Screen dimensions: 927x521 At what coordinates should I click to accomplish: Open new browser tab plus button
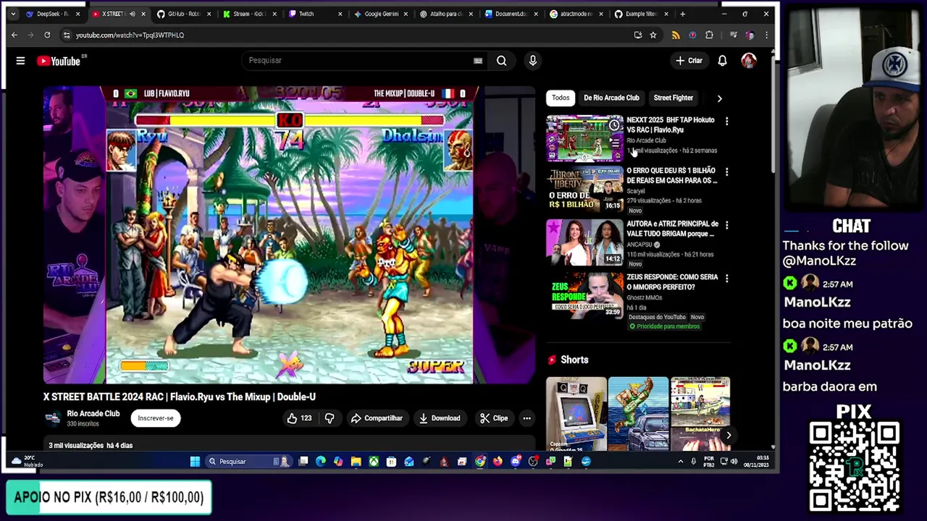(x=682, y=14)
